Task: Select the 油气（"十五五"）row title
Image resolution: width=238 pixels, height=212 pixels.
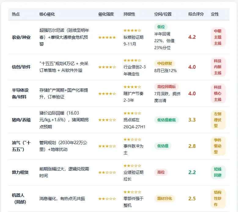Action: tap(21, 146)
